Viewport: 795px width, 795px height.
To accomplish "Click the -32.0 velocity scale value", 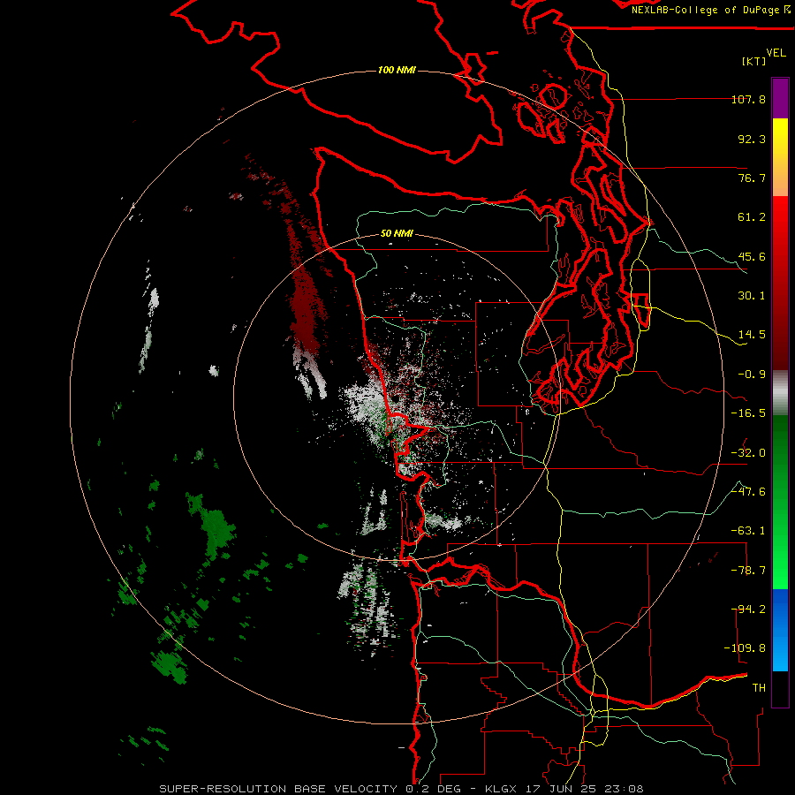I will [x=748, y=453].
